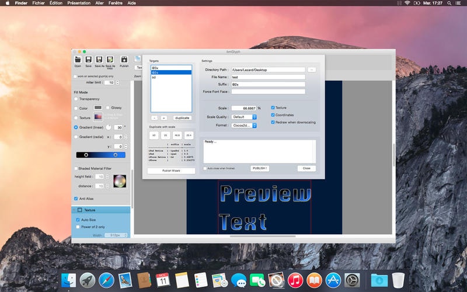Click the Save As copy icon
The image size is (467, 292).
110,60
